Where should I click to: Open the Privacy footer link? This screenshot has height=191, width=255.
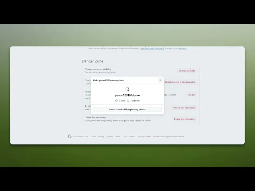pyautogui.click(x=101, y=136)
